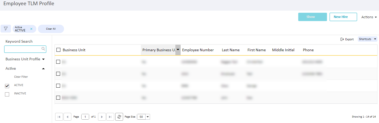Check the INACTIVE checkbox

pos(7,94)
